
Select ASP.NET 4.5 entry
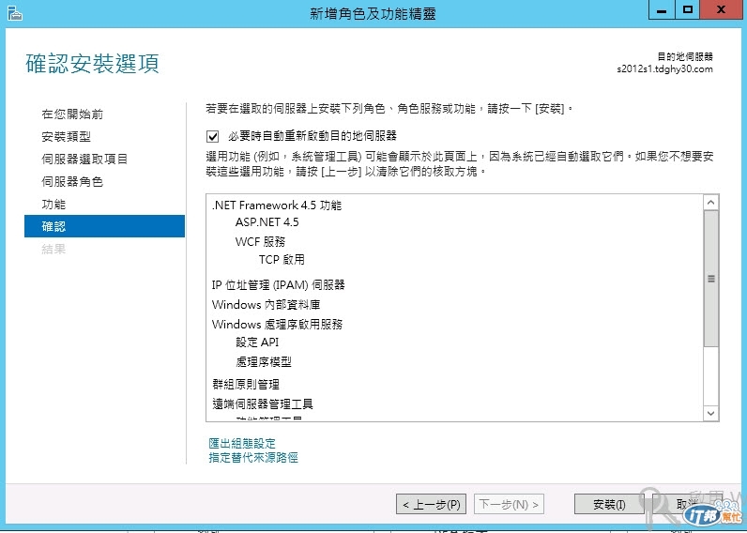pyautogui.click(x=267, y=222)
